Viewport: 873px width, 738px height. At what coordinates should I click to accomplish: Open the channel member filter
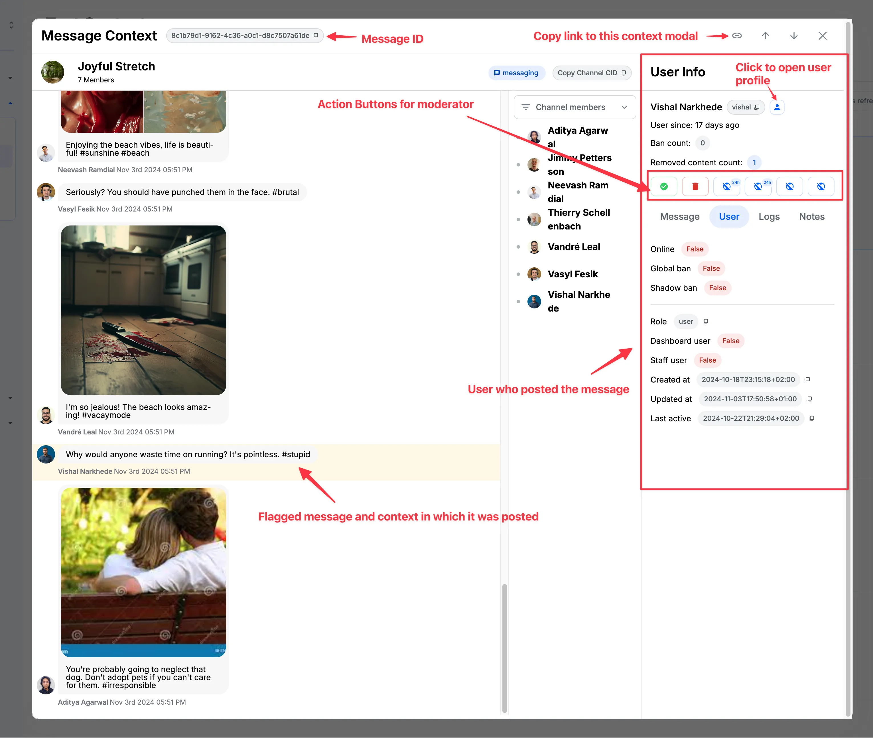526,107
